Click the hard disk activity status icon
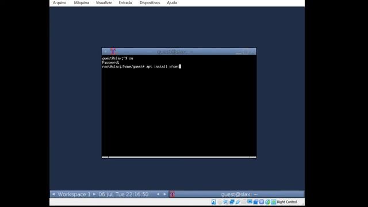Screen dimensions: 368x207 pos(213,202)
